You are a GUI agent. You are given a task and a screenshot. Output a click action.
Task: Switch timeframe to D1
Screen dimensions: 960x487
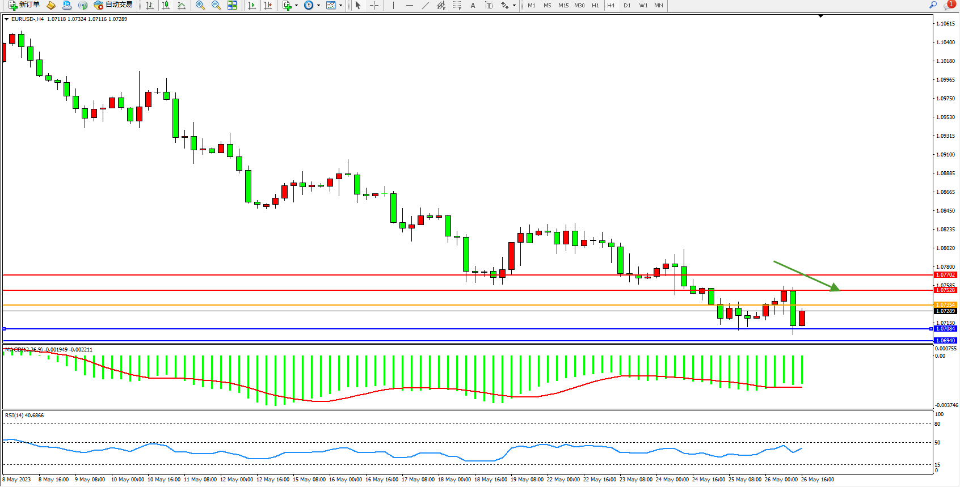coord(627,5)
